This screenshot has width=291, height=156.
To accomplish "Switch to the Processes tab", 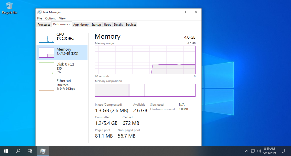I will pos(44,25).
